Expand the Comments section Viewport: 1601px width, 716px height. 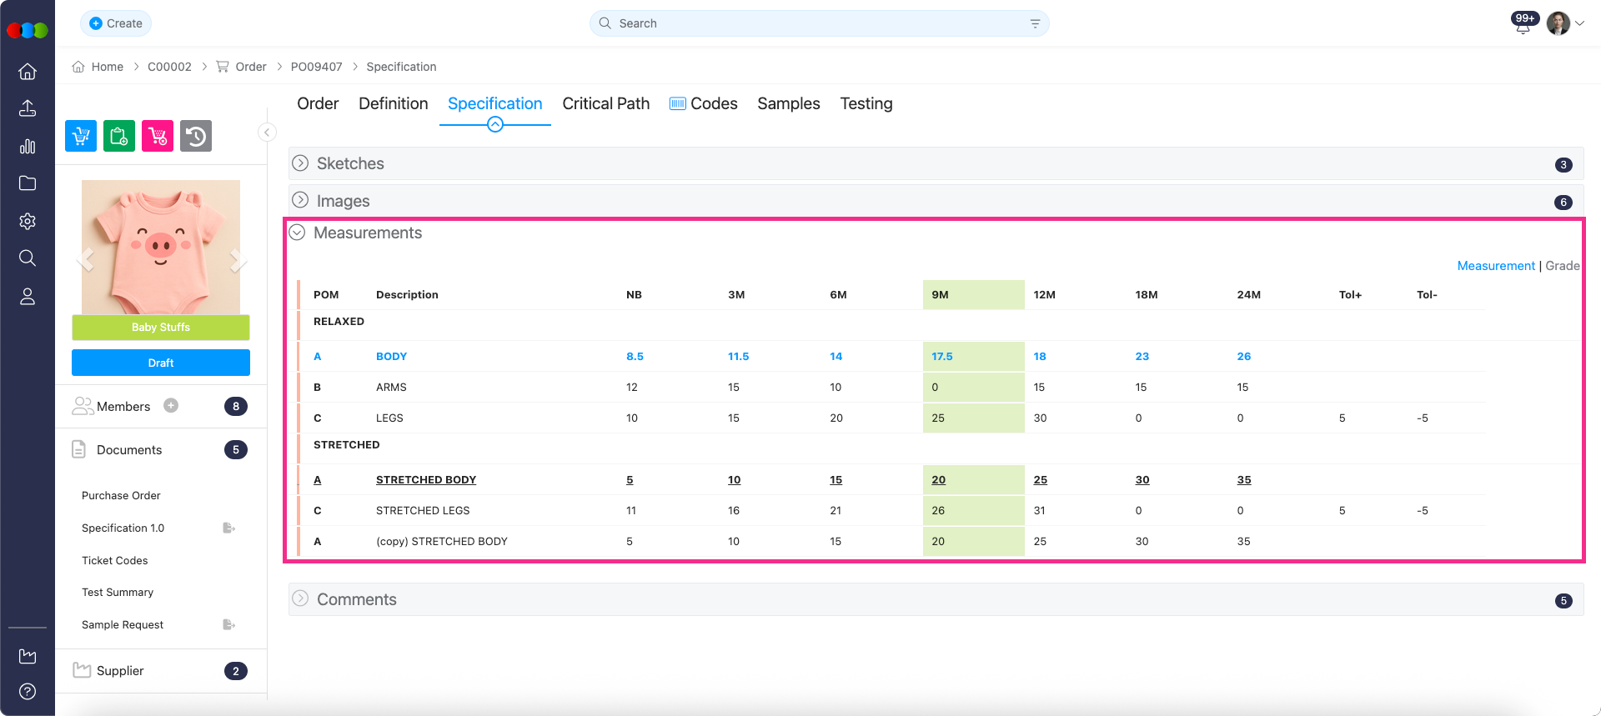[x=301, y=599]
